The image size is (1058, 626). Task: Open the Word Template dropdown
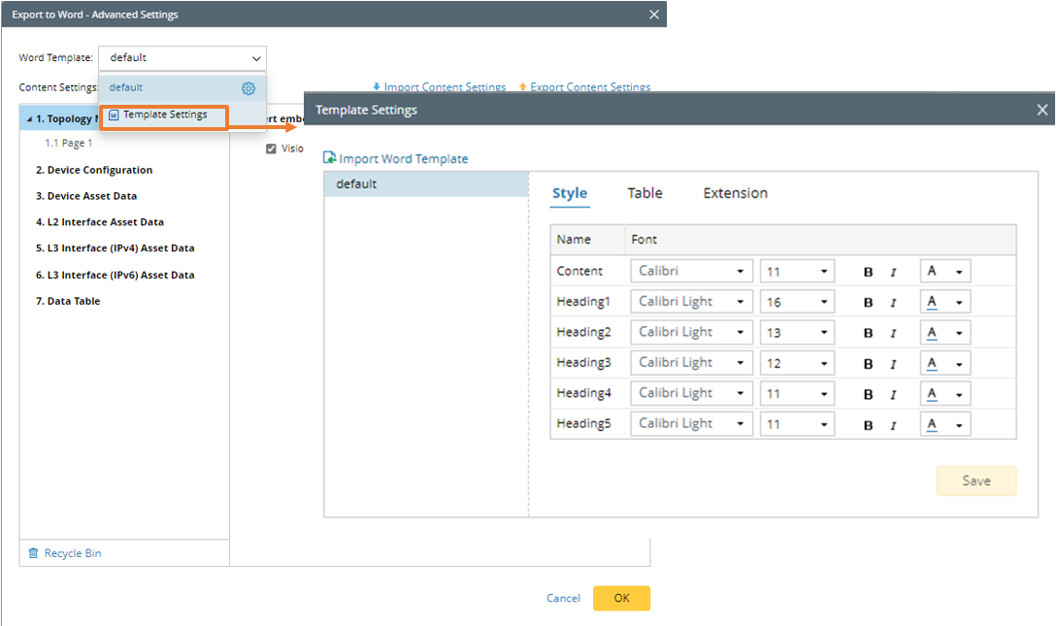click(182, 58)
